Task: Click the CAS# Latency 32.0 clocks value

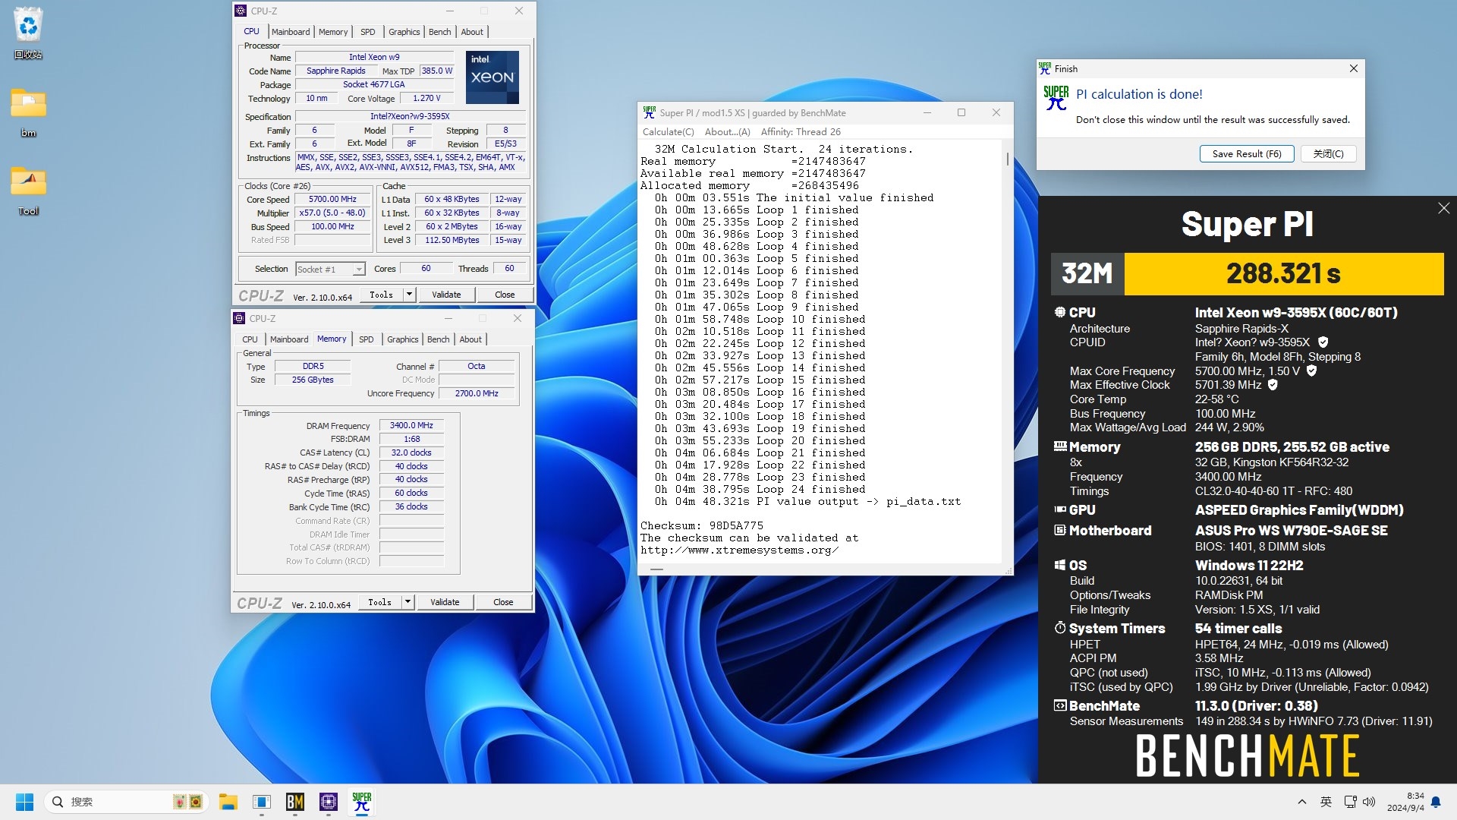Action: pos(411,453)
